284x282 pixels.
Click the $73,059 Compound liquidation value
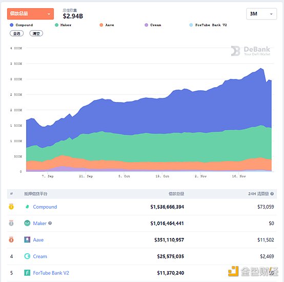(266, 207)
